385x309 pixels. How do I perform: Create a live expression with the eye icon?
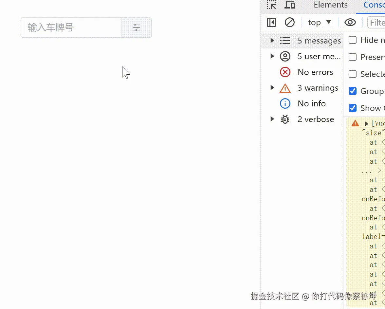click(350, 22)
